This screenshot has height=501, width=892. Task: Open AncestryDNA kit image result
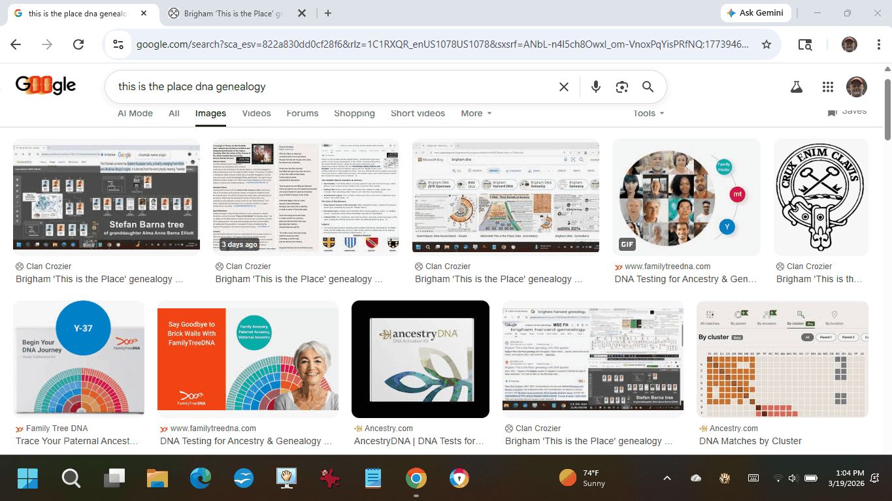pos(420,359)
